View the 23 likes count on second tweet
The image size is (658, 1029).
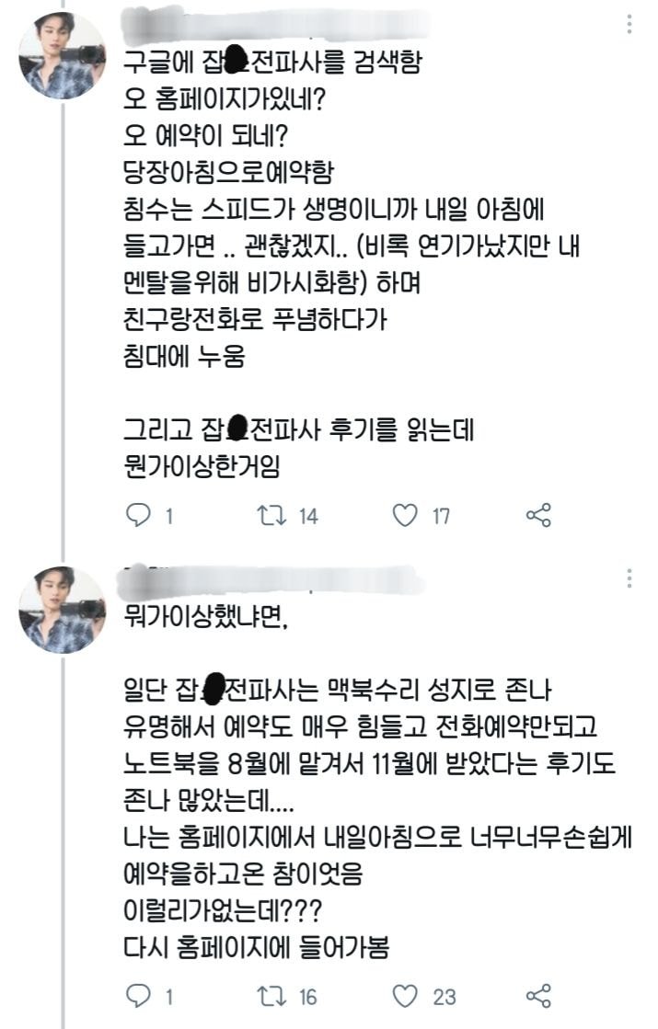(443, 997)
